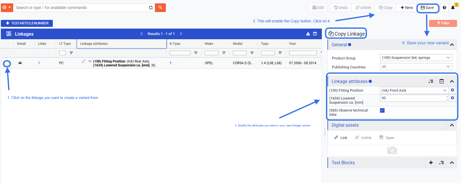Click the orange Filter button

click(443, 23)
